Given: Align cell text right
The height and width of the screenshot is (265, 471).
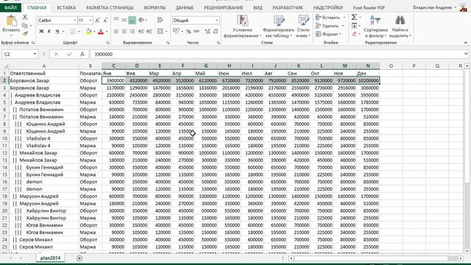Looking at the screenshot, I should [x=132, y=31].
